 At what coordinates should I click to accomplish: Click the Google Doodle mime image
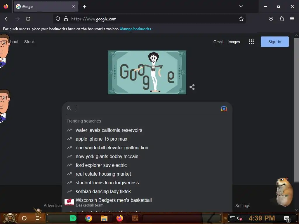pos(147,72)
